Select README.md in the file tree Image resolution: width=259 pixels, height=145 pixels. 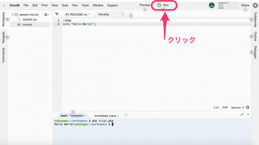30,20
